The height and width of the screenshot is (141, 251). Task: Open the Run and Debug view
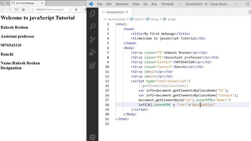93,52
